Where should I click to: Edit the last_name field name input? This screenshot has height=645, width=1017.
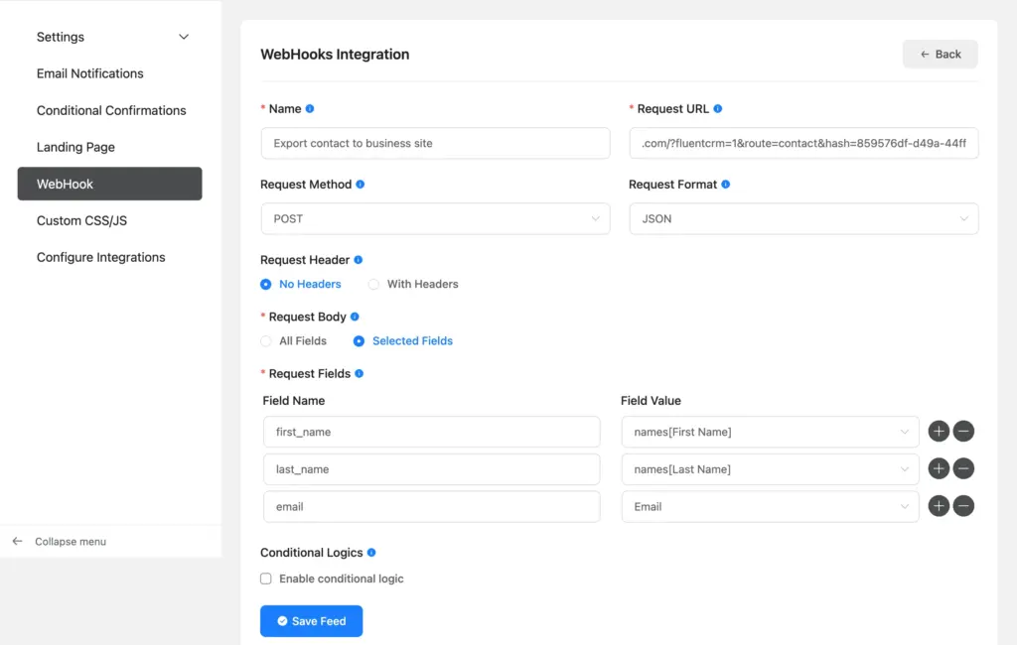[x=431, y=469]
